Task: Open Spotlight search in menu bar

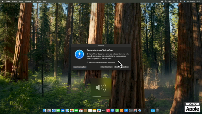Action: click(x=177, y=1)
